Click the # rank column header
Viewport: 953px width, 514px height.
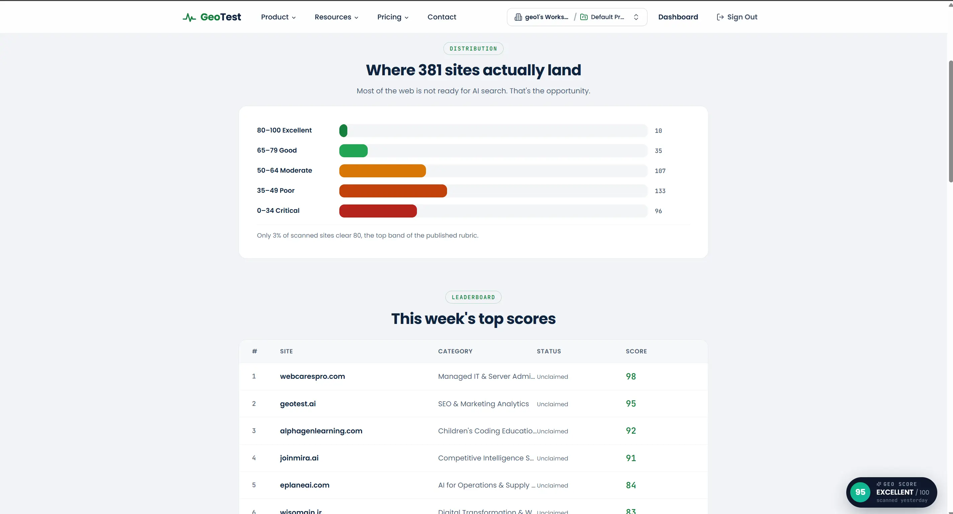[x=255, y=351]
